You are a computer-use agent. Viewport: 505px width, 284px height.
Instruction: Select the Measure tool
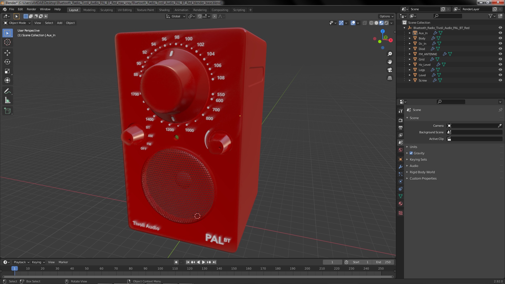point(7,100)
